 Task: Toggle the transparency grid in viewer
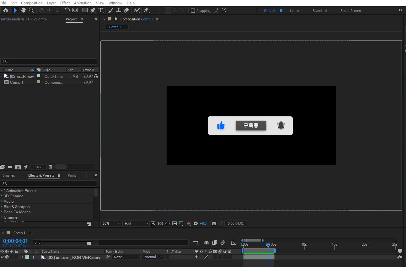(161, 224)
